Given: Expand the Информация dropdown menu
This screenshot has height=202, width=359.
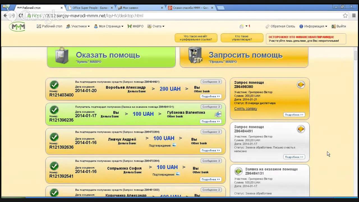Looking at the screenshot, I should (x=313, y=26).
